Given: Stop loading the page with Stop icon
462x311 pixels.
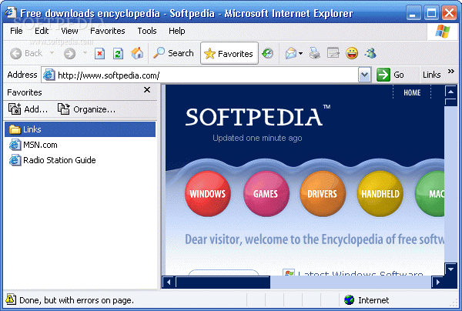Looking at the screenshot, I should click(100, 54).
